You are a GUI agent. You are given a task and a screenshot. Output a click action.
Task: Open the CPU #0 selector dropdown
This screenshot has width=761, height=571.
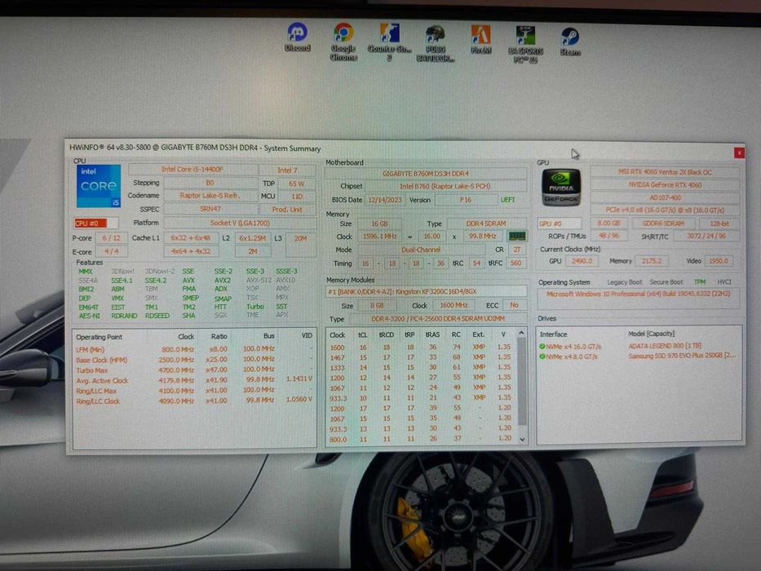tap(96, 224)
